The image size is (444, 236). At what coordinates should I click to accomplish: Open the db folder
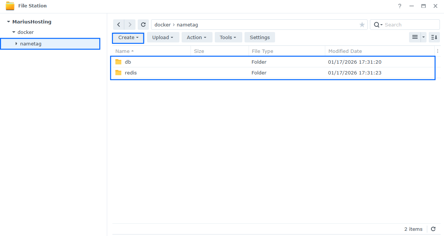tap(128, 62)
